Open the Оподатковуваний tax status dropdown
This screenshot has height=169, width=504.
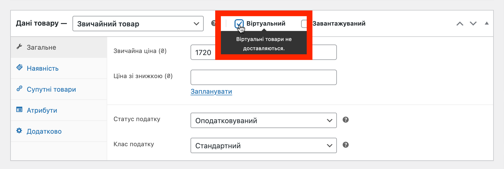click(264, 120)
